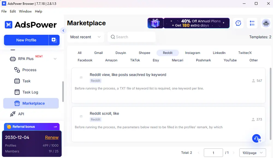
Task: Click the sync/upload icon near the top right
Action: (238, 23)
